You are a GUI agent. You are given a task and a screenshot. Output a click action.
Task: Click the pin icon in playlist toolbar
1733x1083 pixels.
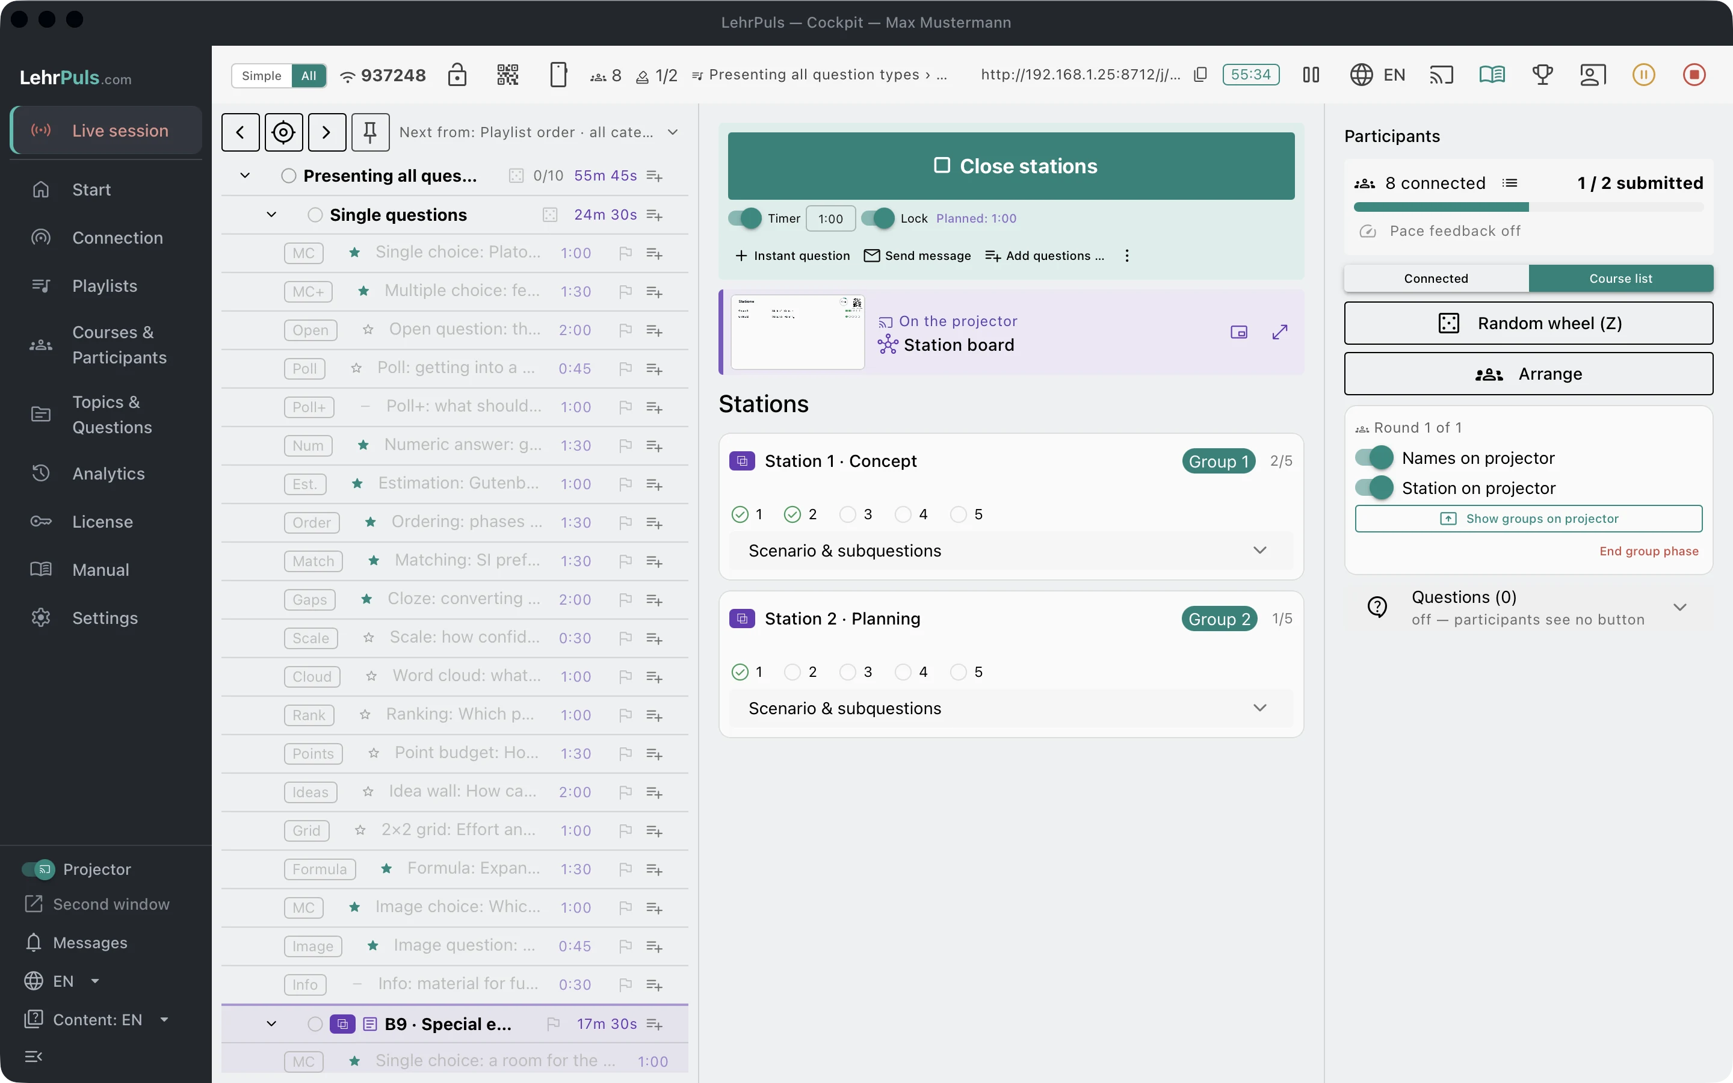(x=370, y=132)
